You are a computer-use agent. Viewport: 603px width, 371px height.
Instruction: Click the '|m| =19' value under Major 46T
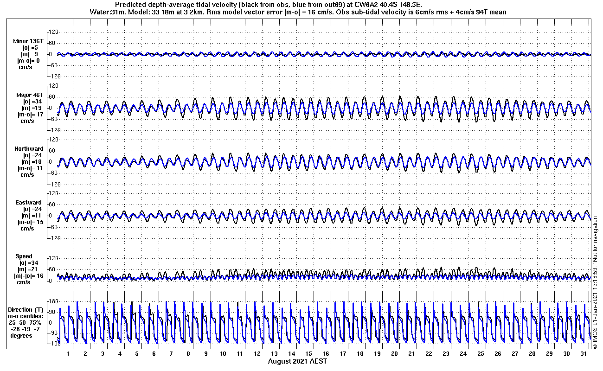tap(32, 108)
